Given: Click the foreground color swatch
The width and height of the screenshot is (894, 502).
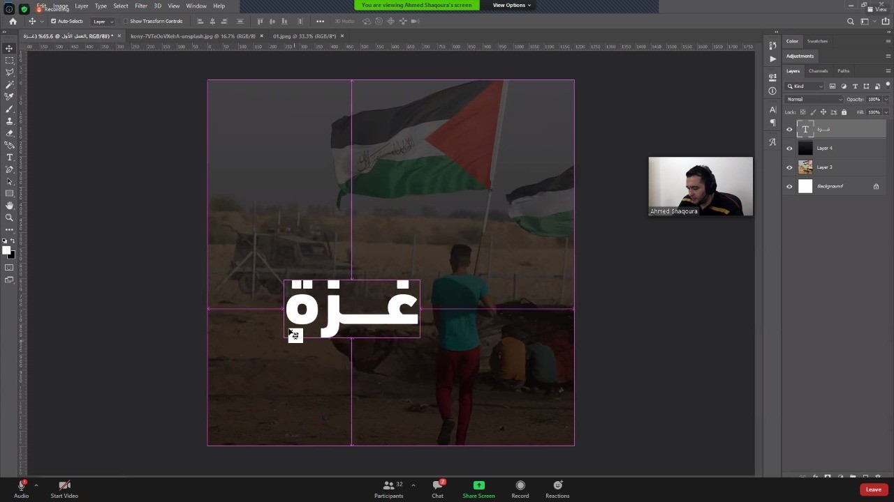Looking at the screenshot, I should click(6, 251).
